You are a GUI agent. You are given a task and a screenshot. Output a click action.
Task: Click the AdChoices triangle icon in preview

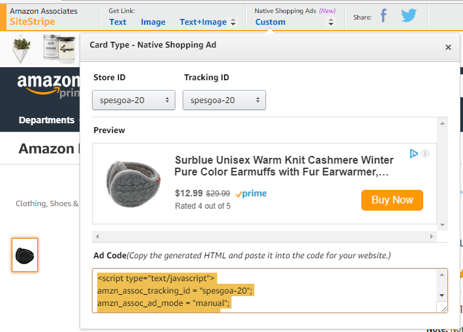pos(413,154)
